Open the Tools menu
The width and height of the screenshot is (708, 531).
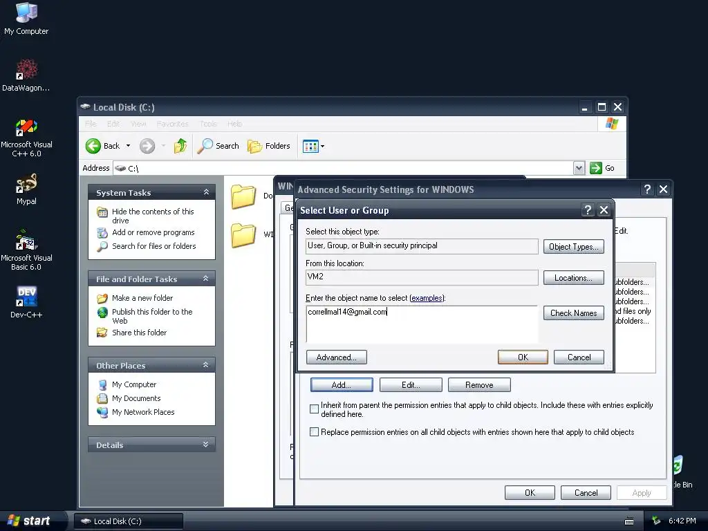coord(208,124)
